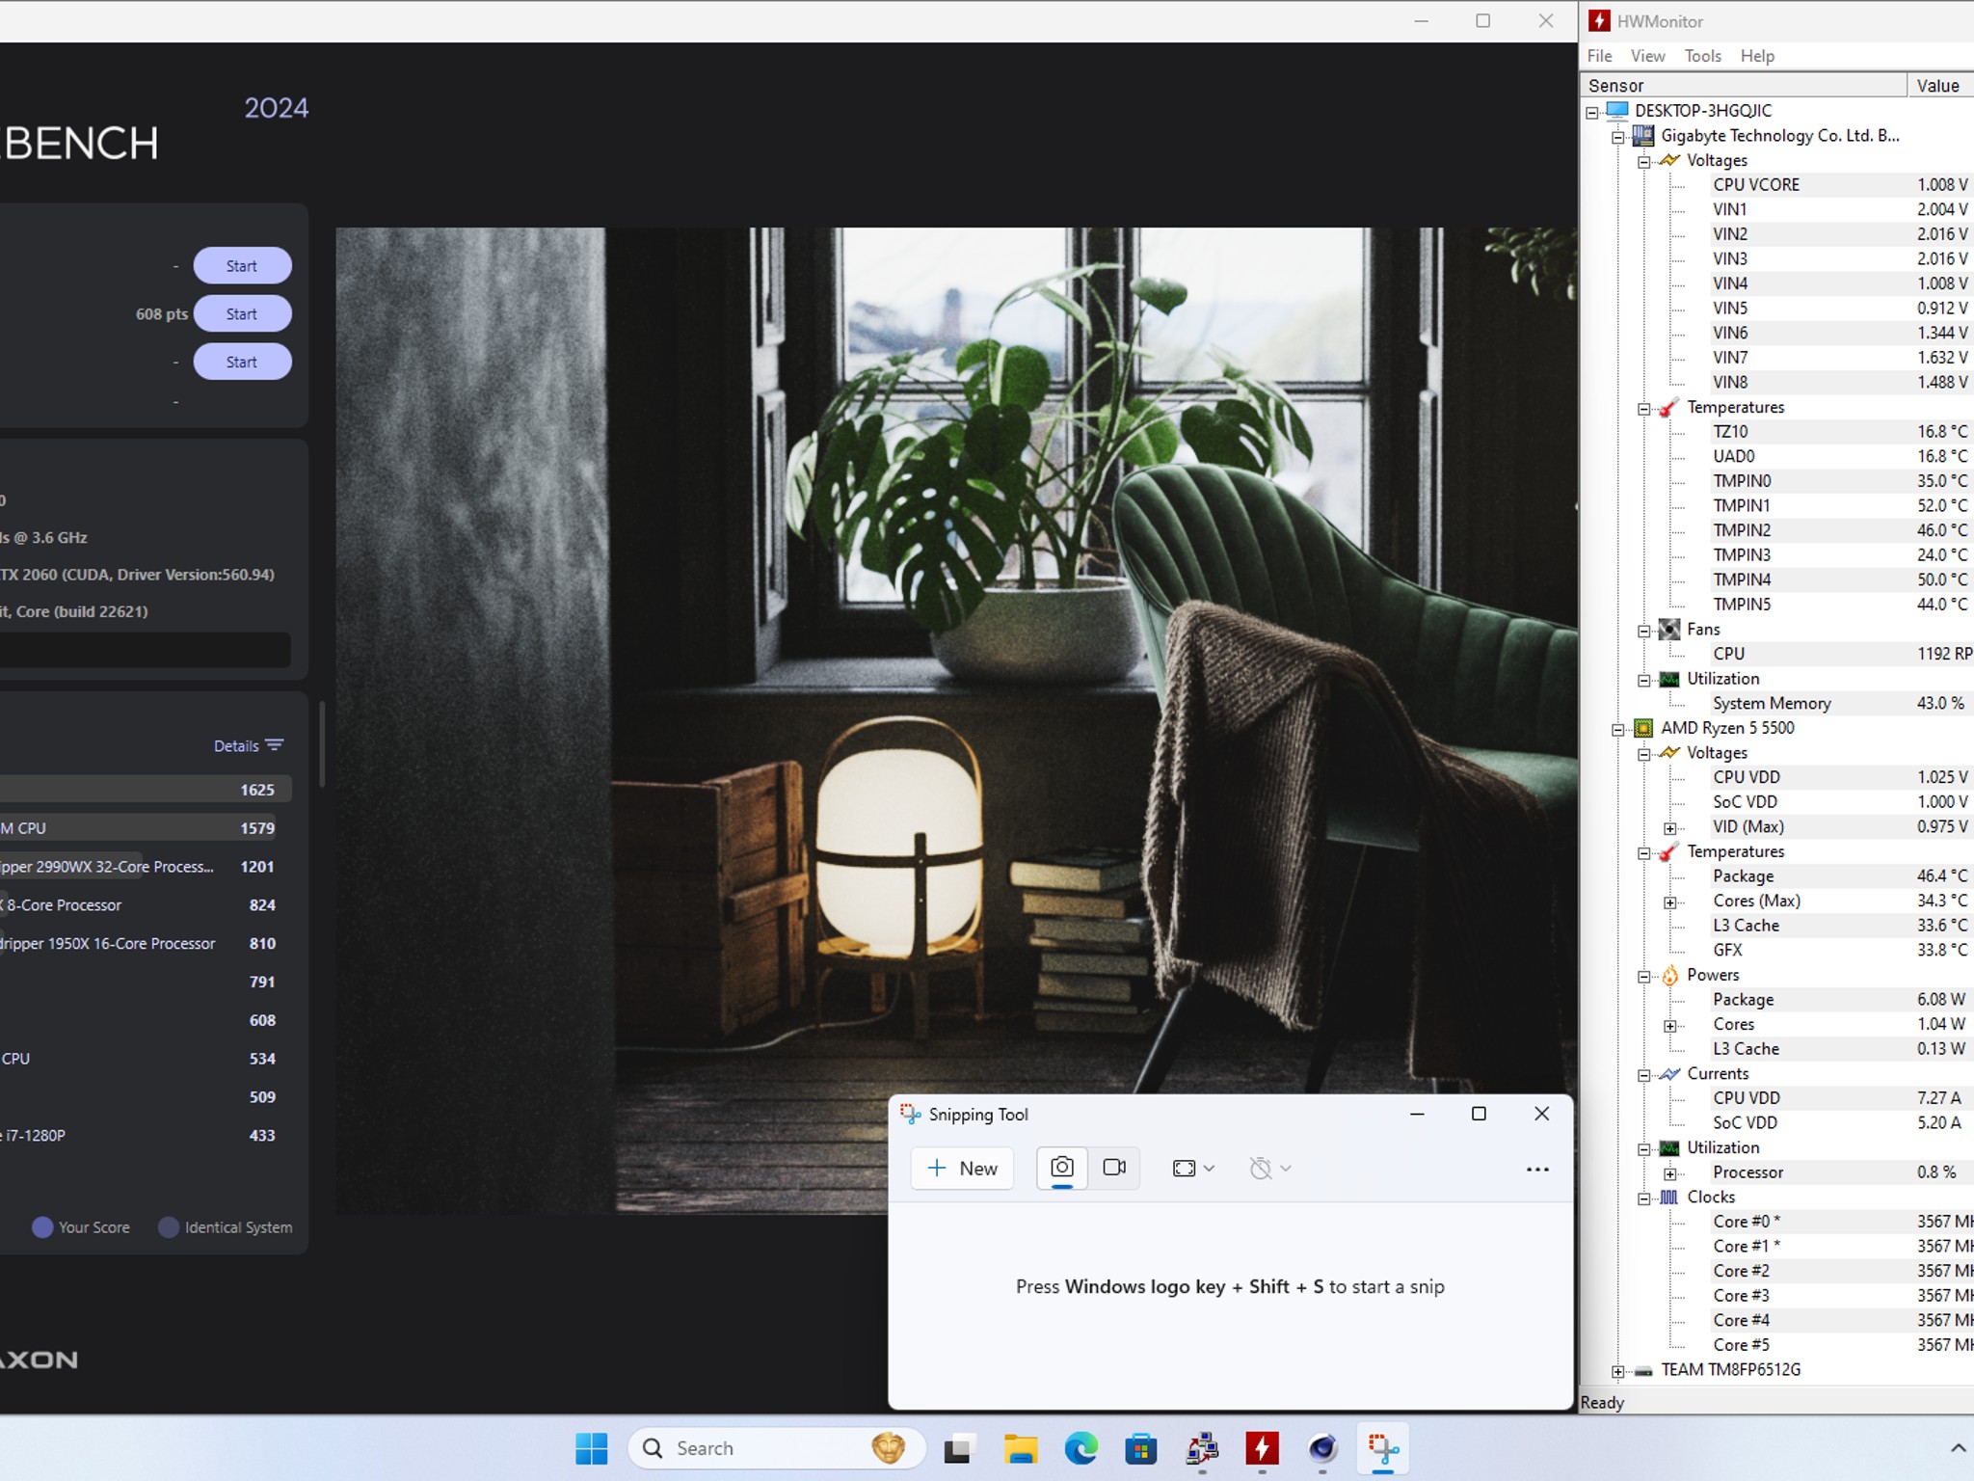1974x1481 pixels.
Task: Expand the Cores (Max) temperature entry
Action: (1670, 902)
